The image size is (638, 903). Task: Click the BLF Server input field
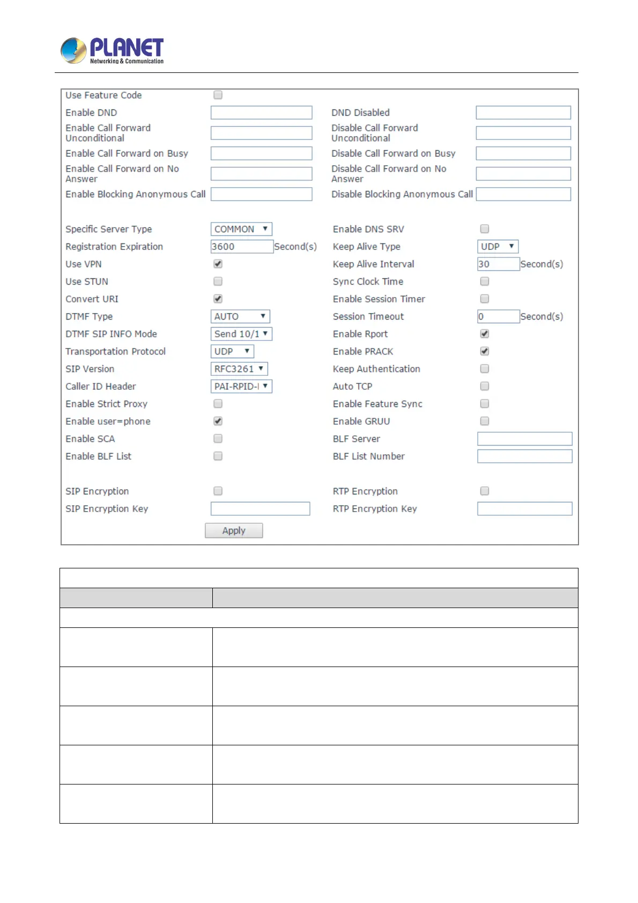tap(525, 439)
